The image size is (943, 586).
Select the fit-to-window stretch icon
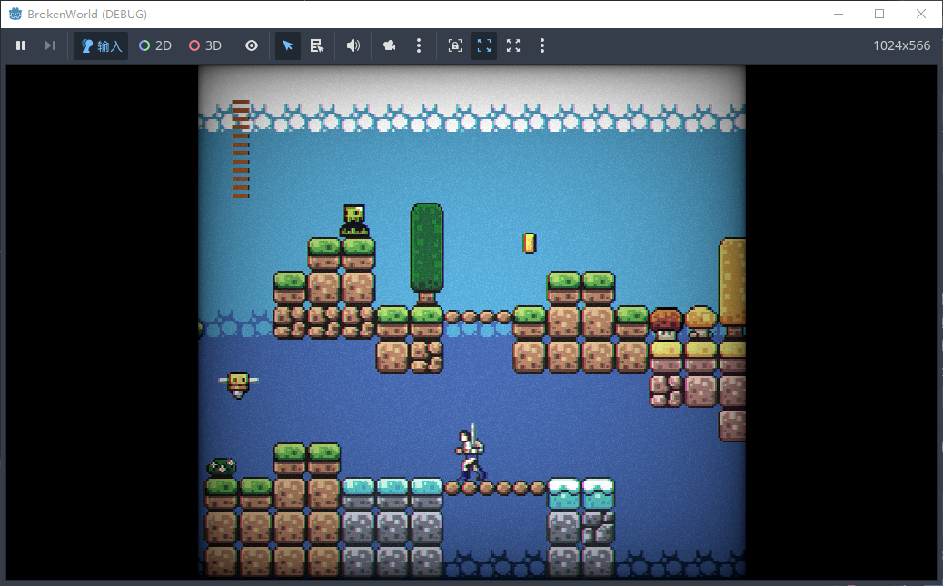pos(484,45)
